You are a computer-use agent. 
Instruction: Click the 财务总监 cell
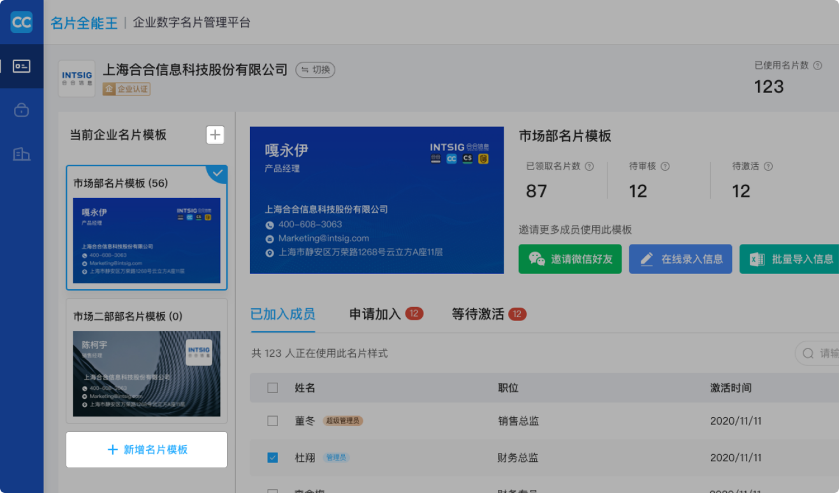518,457
